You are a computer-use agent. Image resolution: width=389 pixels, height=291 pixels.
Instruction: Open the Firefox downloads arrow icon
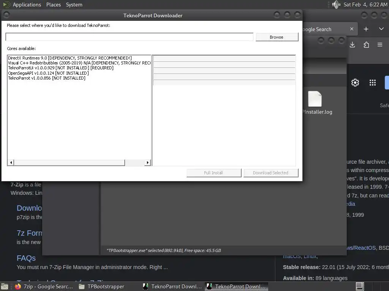pos(352,45)
